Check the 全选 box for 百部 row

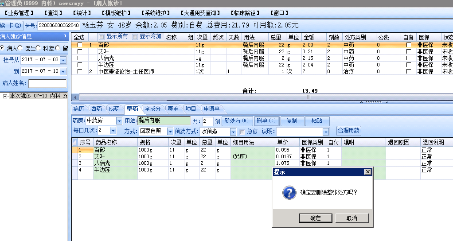[x=80, y=45]
